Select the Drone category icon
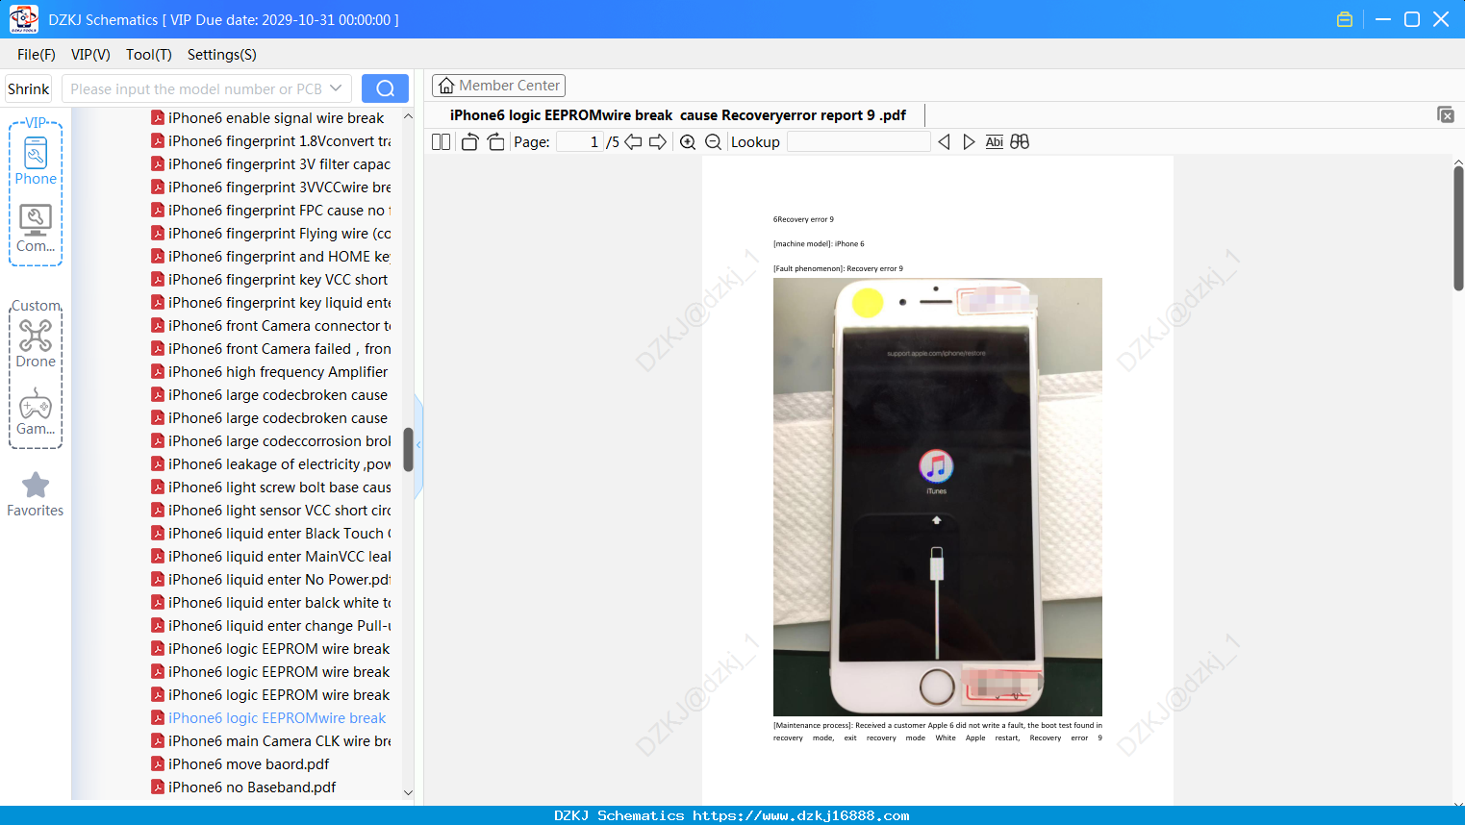 (36, 343)
